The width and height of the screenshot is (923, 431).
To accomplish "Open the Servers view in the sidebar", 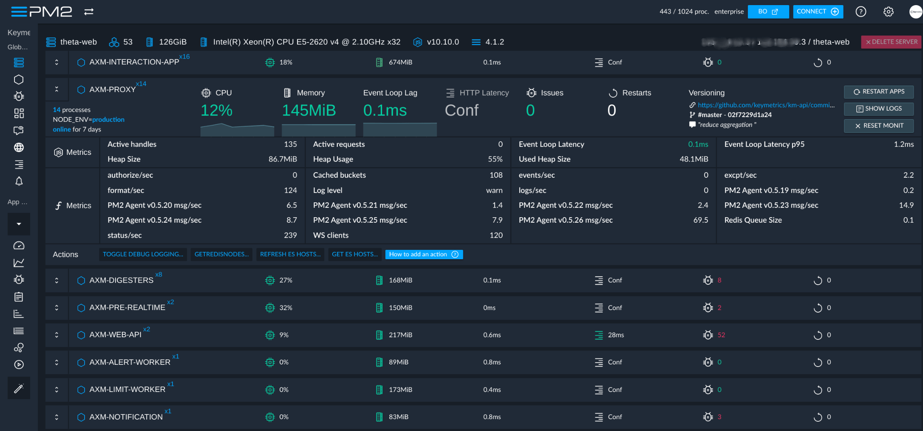I will point(19,62).
